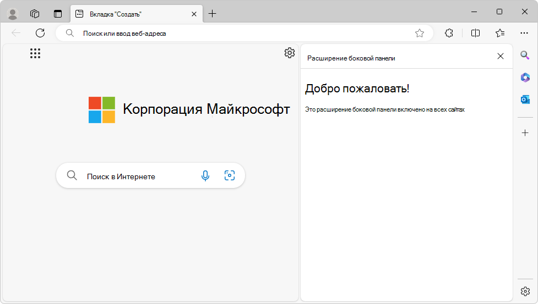This screenshot has height=304, width=538.
Task: Minimize the browser window
Action: (x=474, y=12)
